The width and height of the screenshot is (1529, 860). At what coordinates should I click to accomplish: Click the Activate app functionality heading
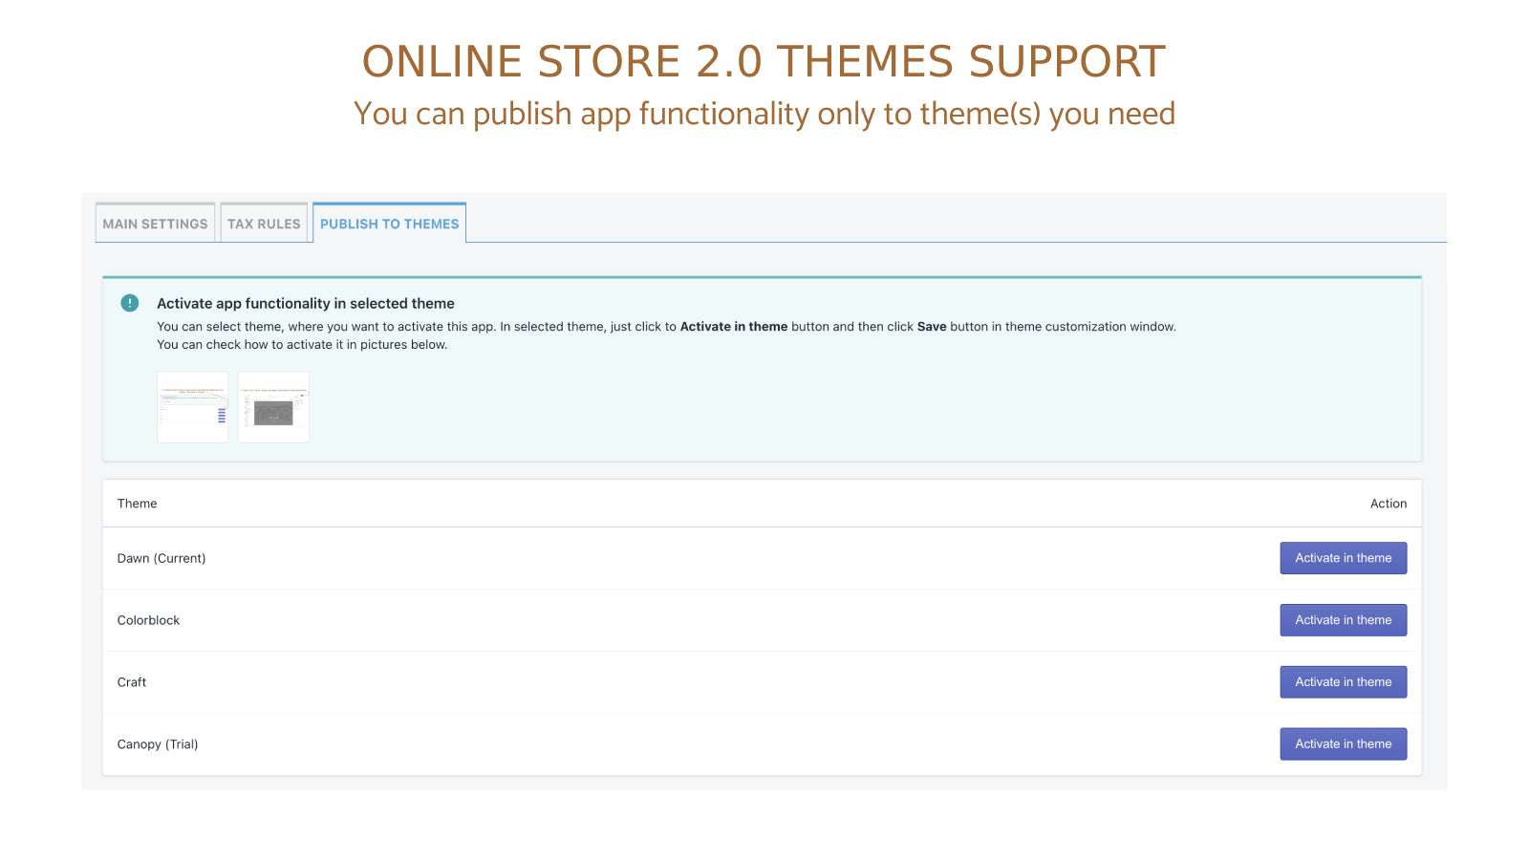[305, 303]
